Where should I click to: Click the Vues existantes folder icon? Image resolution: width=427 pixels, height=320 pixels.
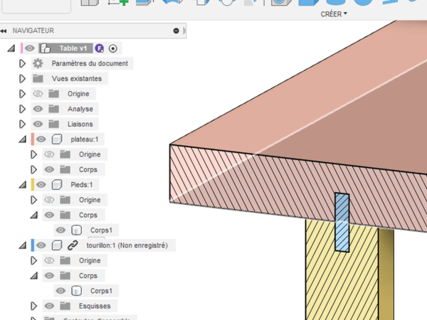tap(38, 78)
